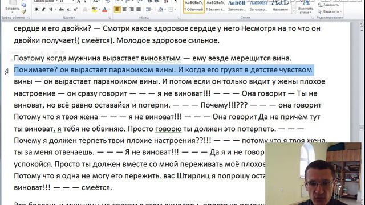
Task: Expand the styles gallery more arrow
Action: (x=294, y=11)
